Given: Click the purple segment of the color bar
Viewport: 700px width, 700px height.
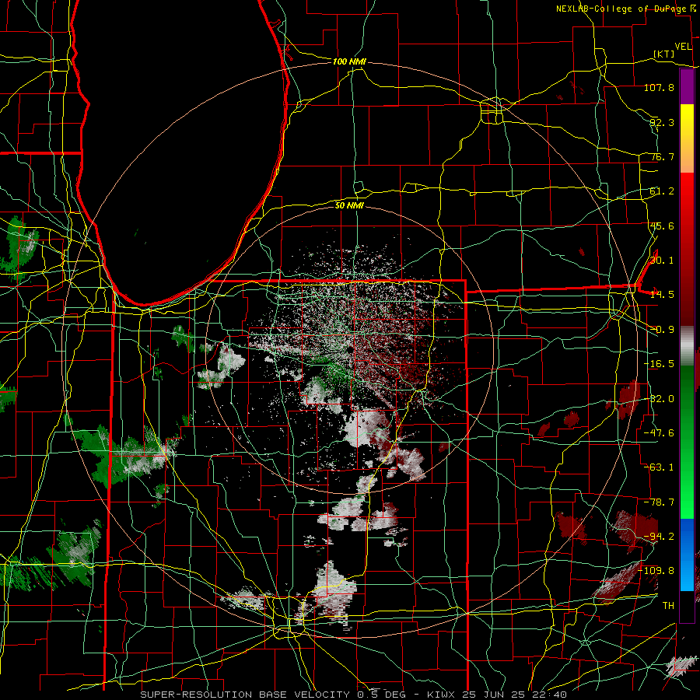Looking at the screenshot, I should (687, 86).
